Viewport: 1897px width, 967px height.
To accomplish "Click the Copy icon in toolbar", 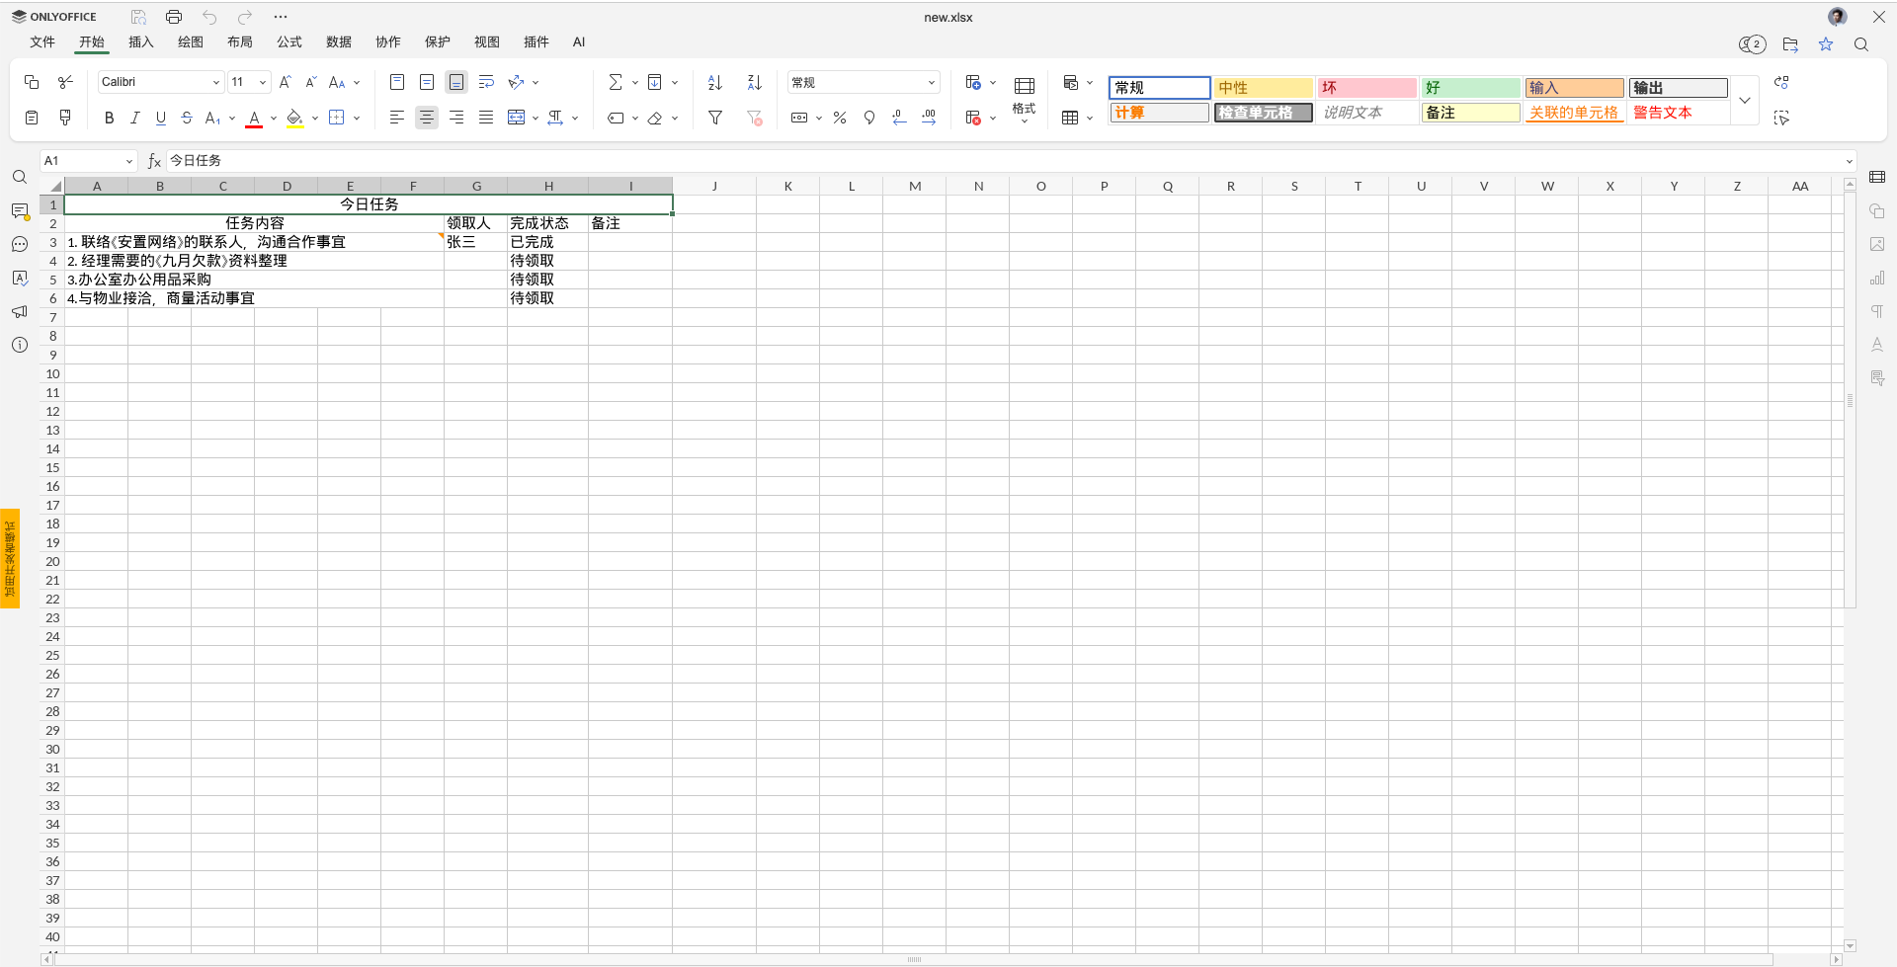I will (32, 82).
